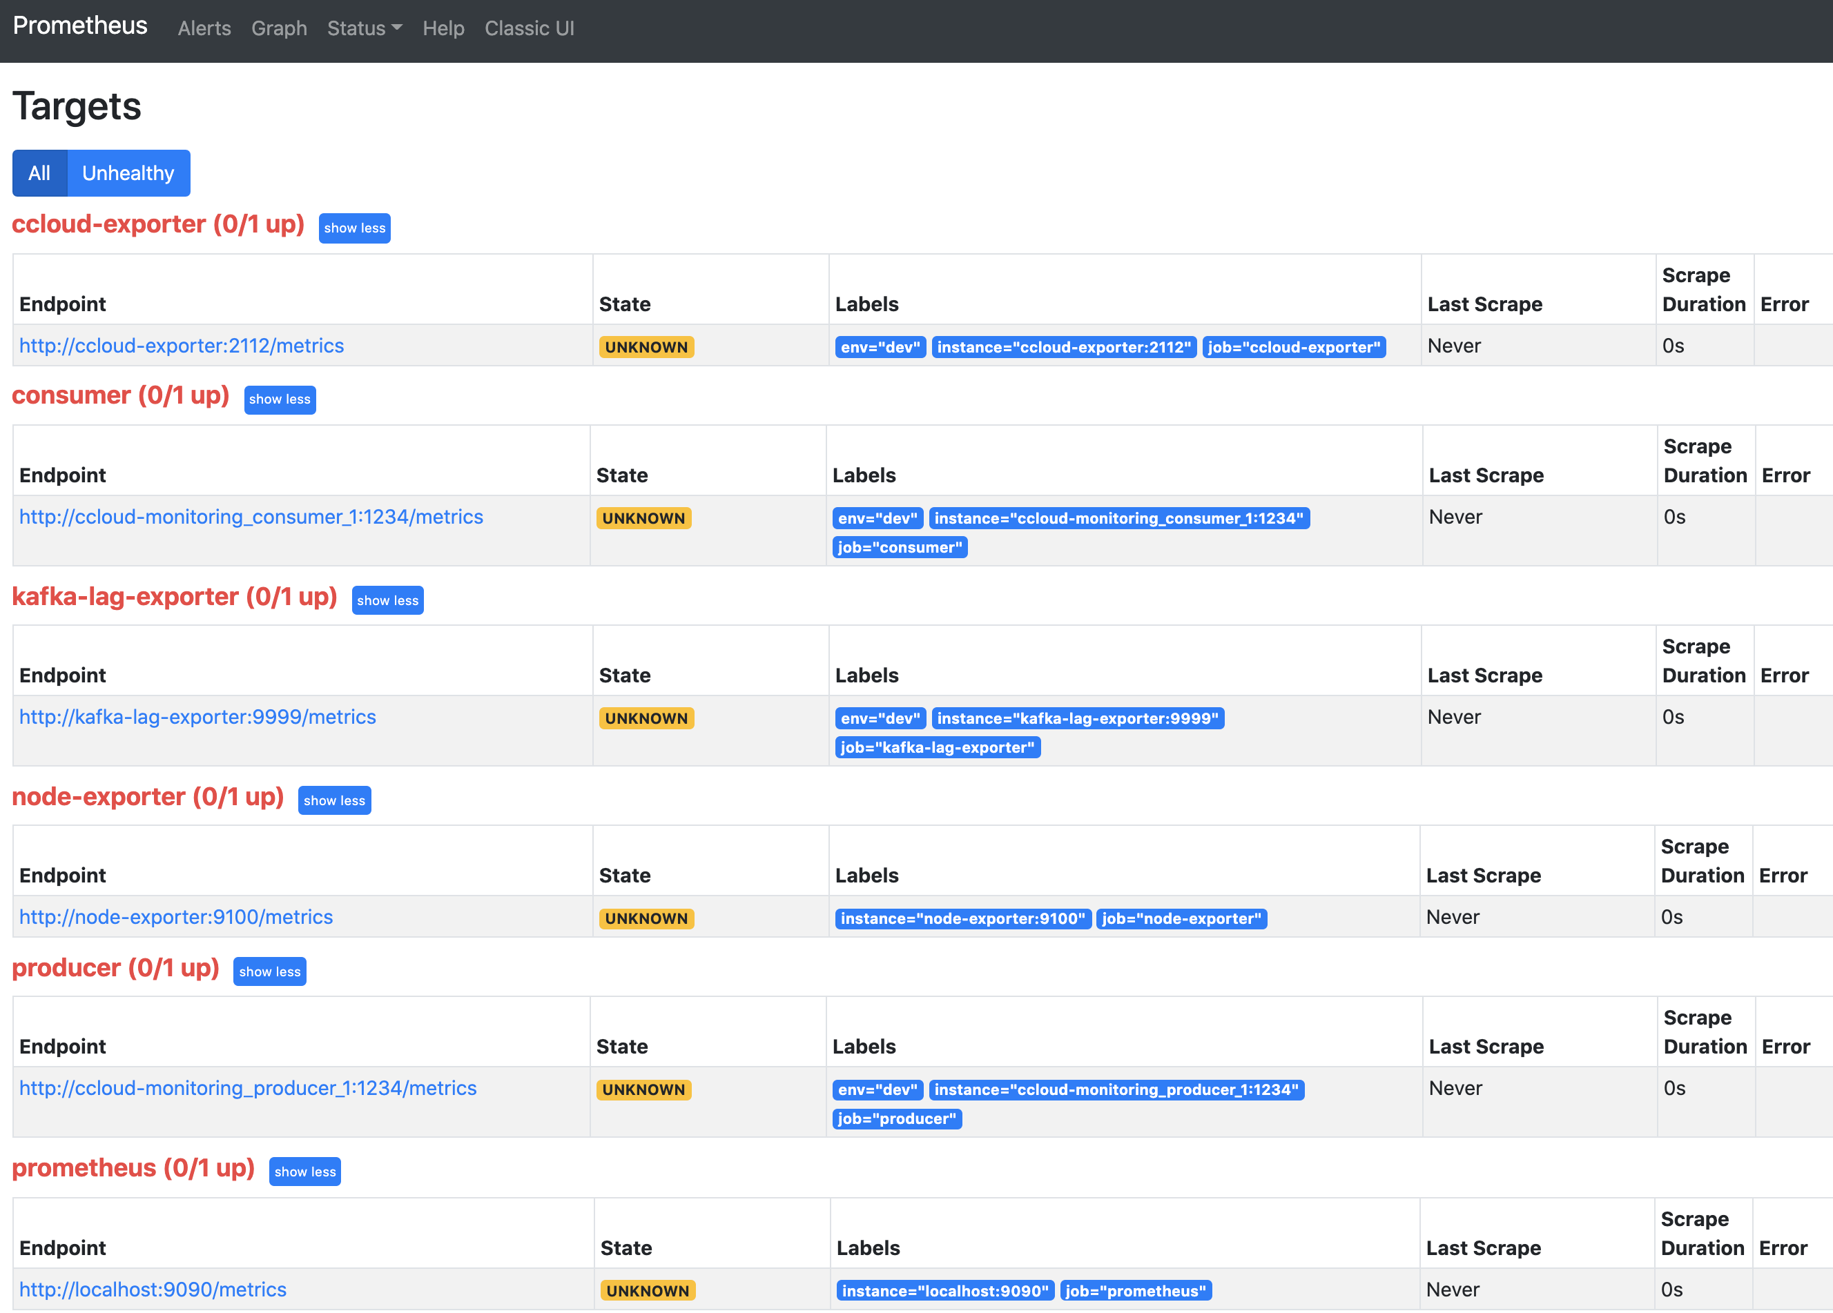Open the node-exporter:9100 metrics endpoint
Viewport: 1833px width, 1313px height.
(x=175, y=918)
